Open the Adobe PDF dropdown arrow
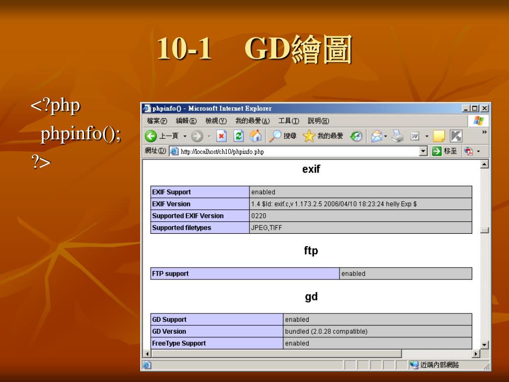The height and width of the screenshot is (382, 509). [x=478, y=151]
